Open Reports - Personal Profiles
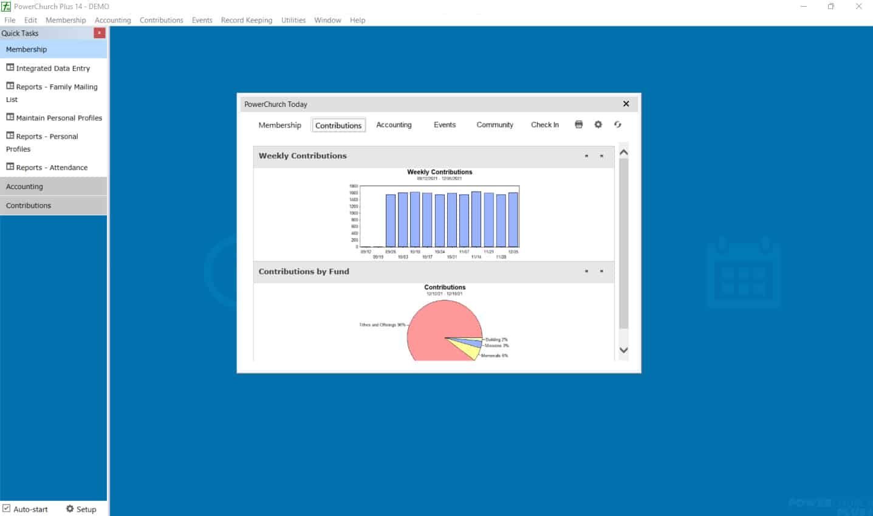Screen dimensions: 873x516 pos(47,137)
